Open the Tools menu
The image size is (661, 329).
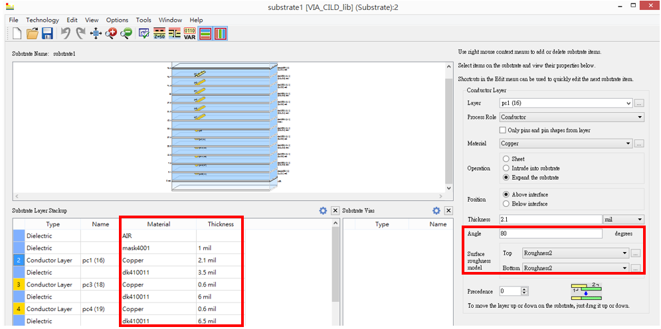tap(143, 20)
